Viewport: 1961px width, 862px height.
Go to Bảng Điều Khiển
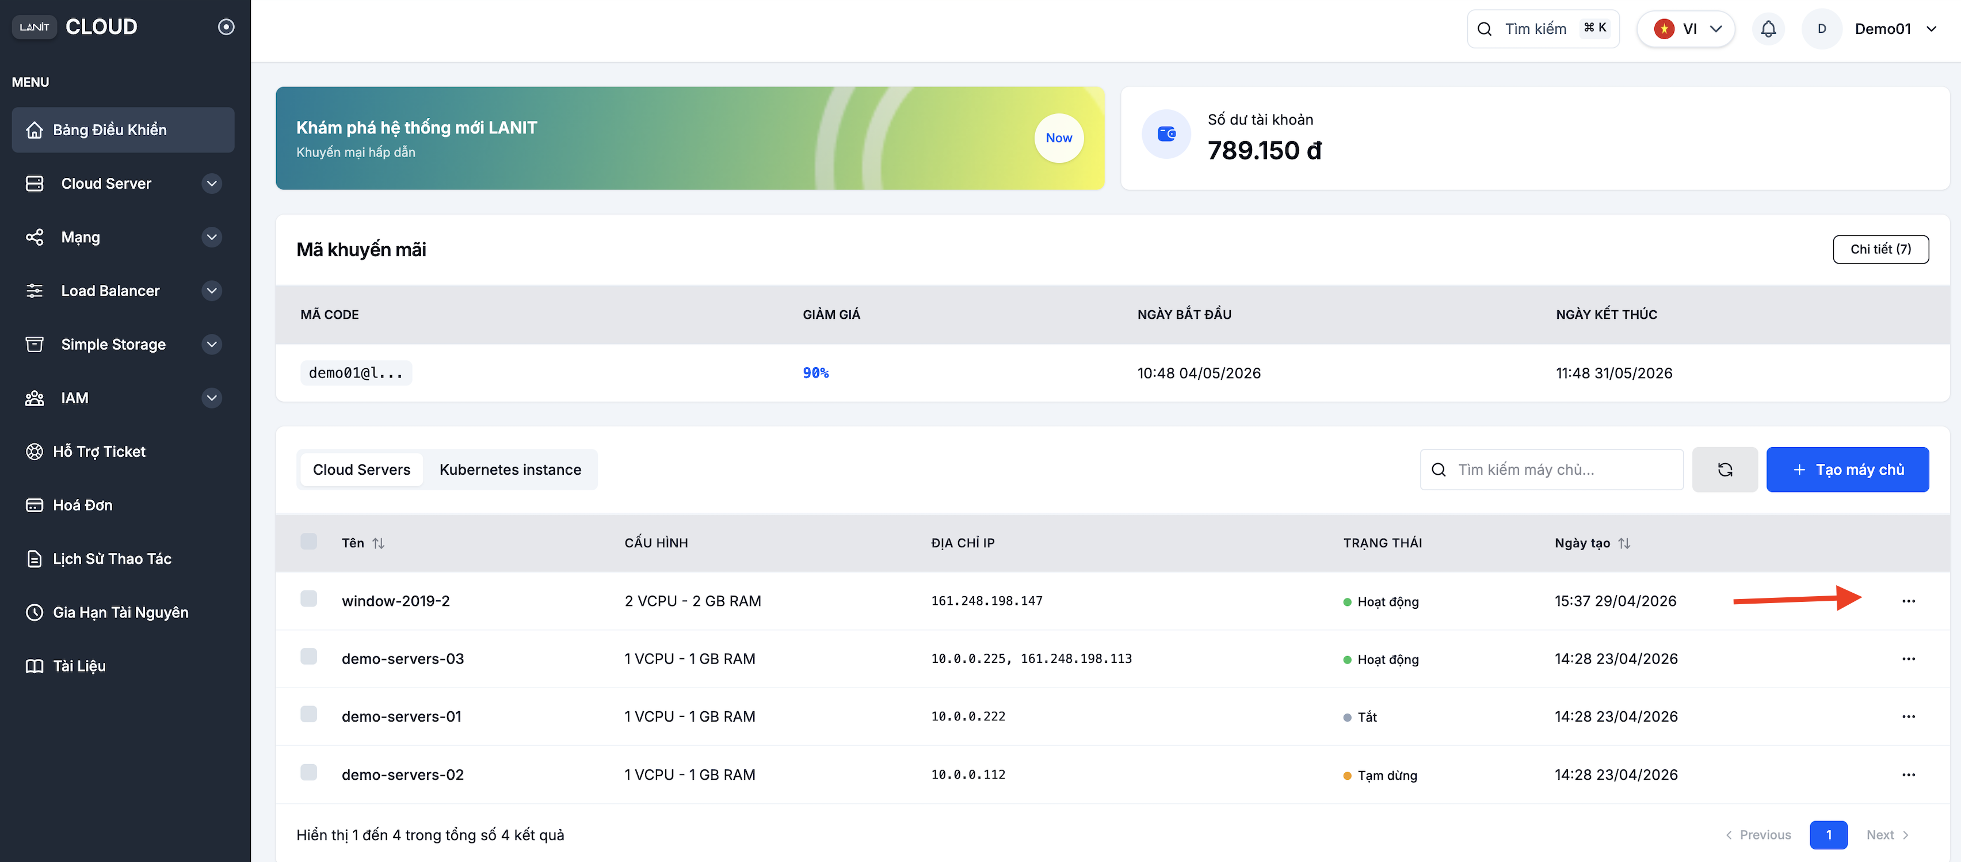click(x=123, y=130)
